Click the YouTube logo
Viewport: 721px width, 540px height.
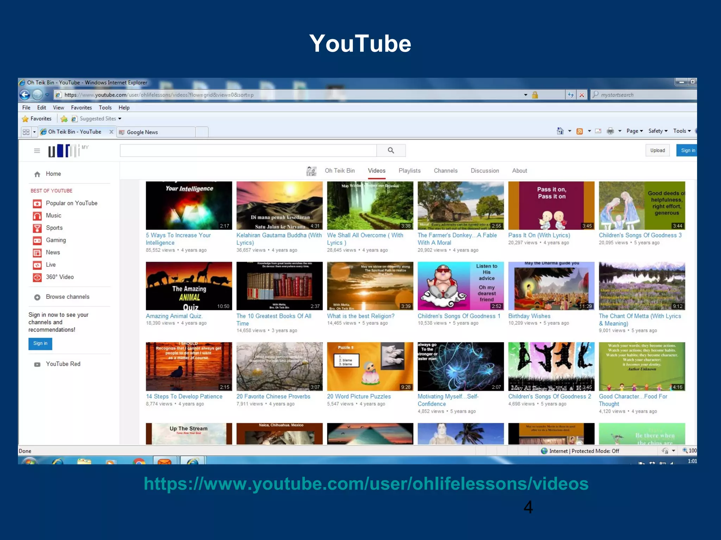coord(63,150)
